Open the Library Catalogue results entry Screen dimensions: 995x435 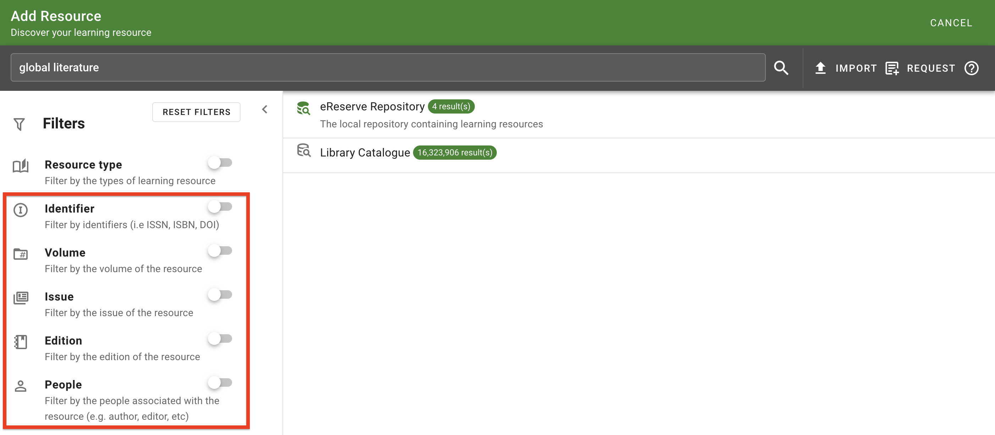tap(365, 152)
